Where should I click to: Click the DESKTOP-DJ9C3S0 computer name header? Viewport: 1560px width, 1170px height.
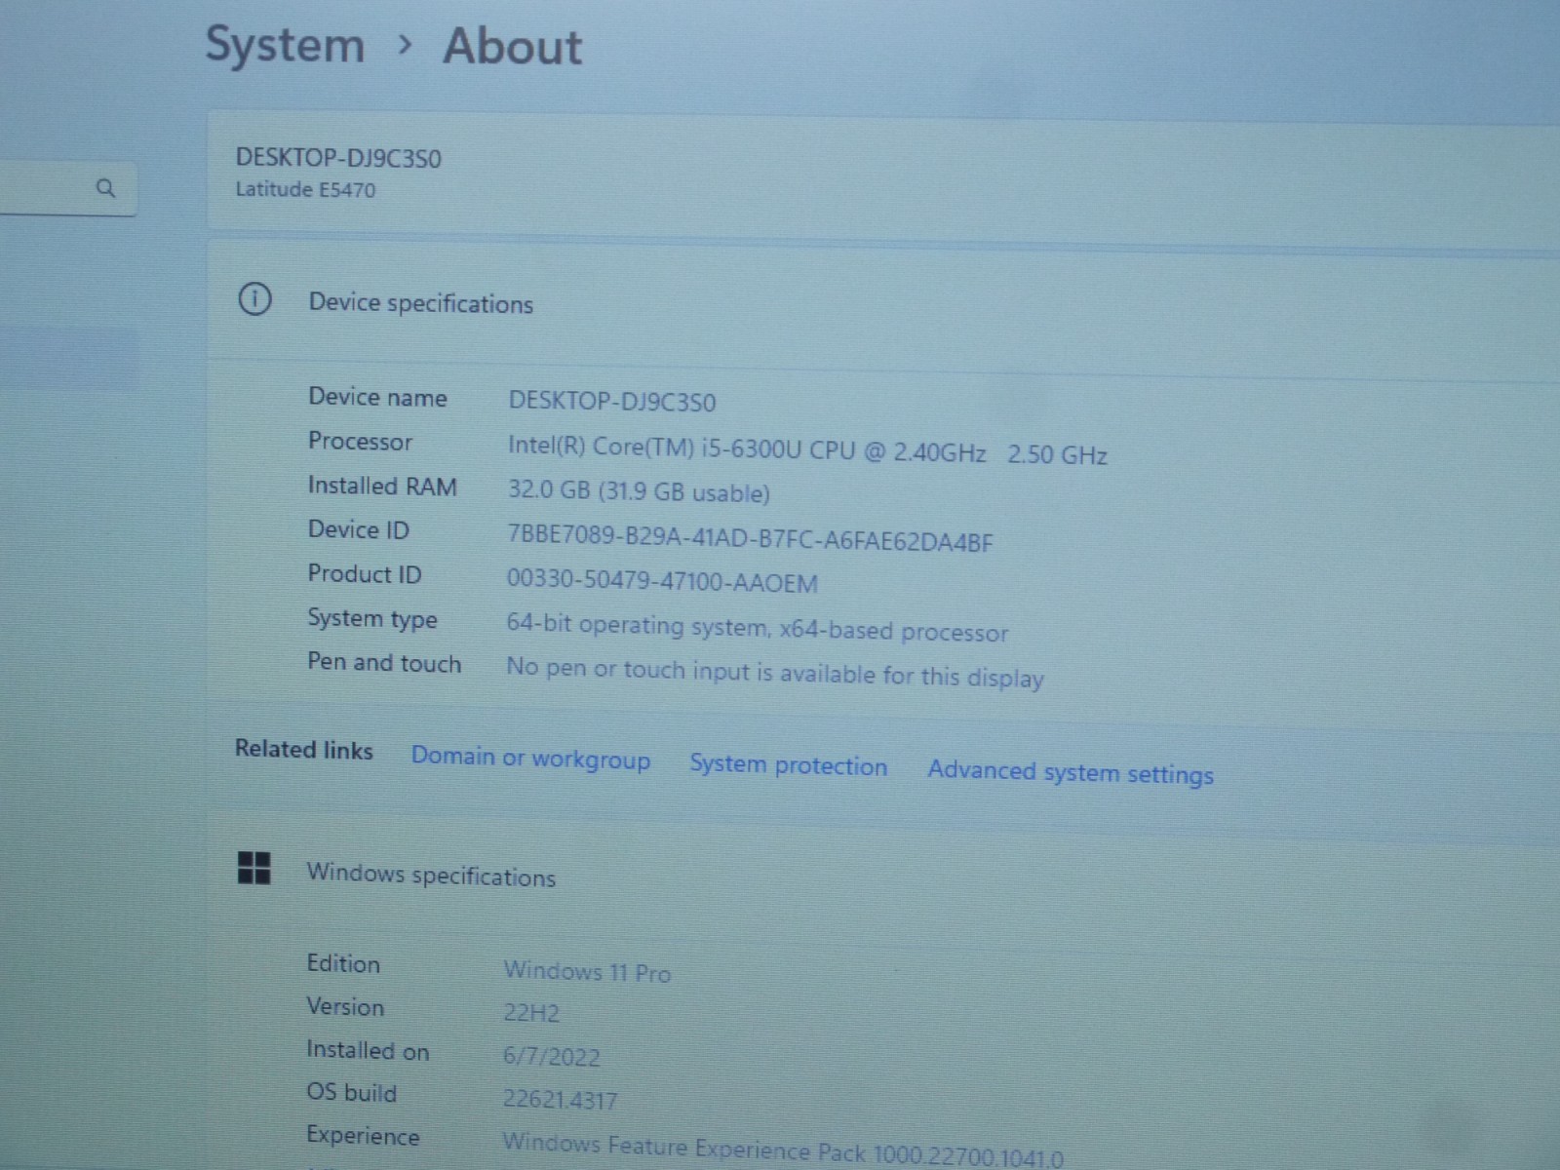coord(338,158)
